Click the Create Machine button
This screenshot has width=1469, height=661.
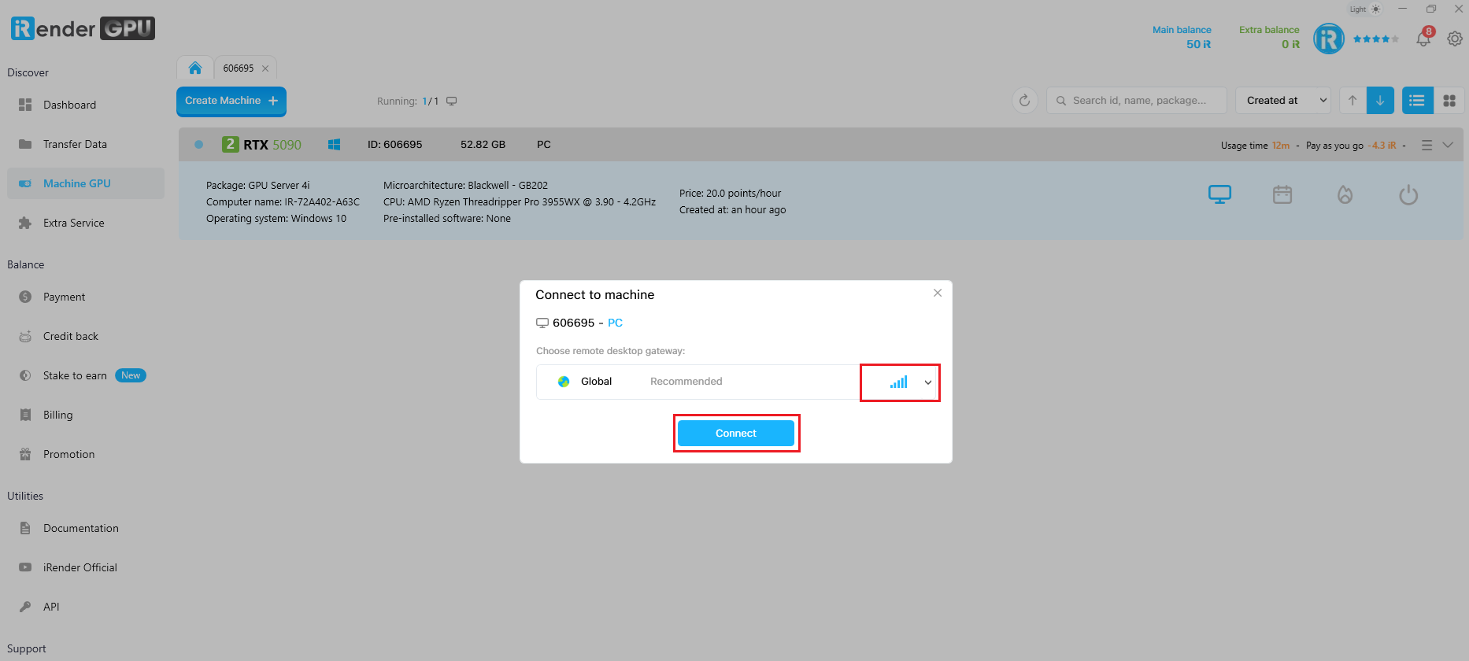click(231, 101)
